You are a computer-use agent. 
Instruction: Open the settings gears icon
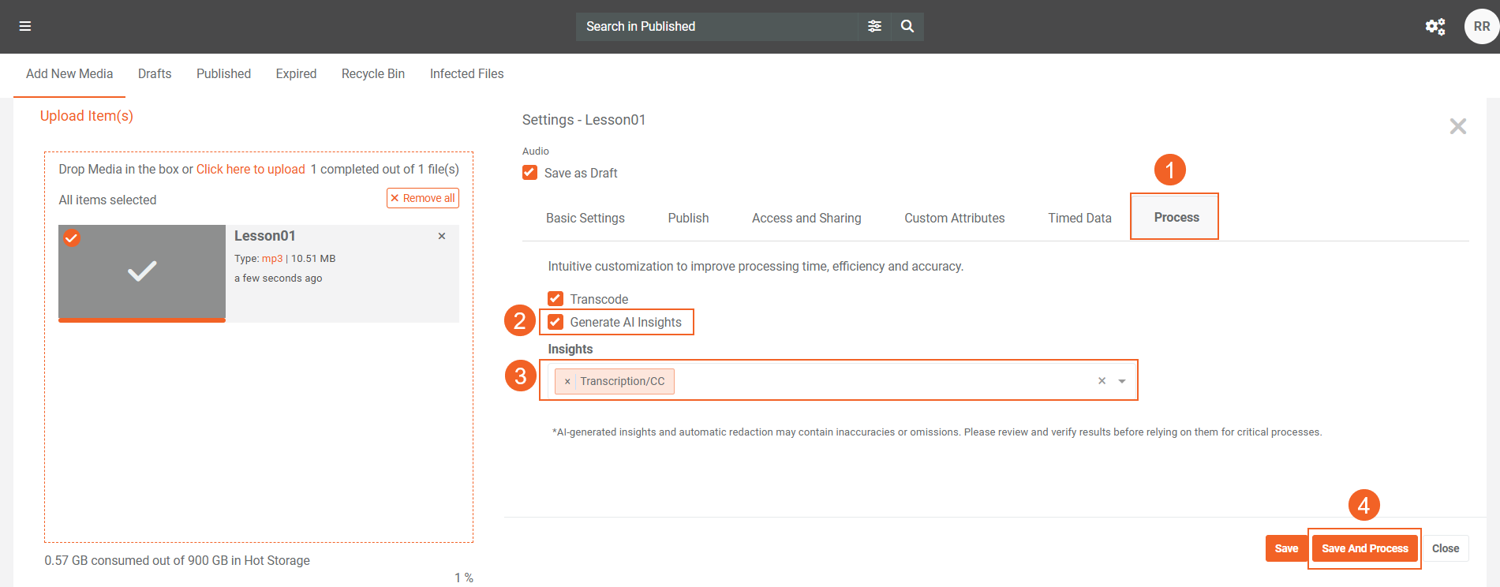point(1435,27)
